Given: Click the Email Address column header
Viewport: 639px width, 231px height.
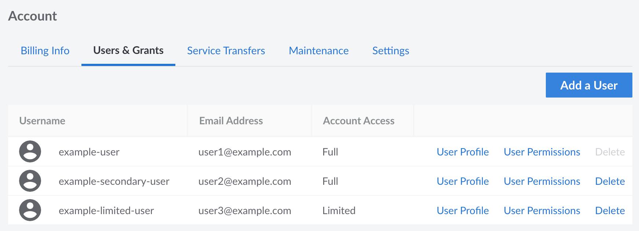Looking at the screenshot, I should click(x=231, y=121).
